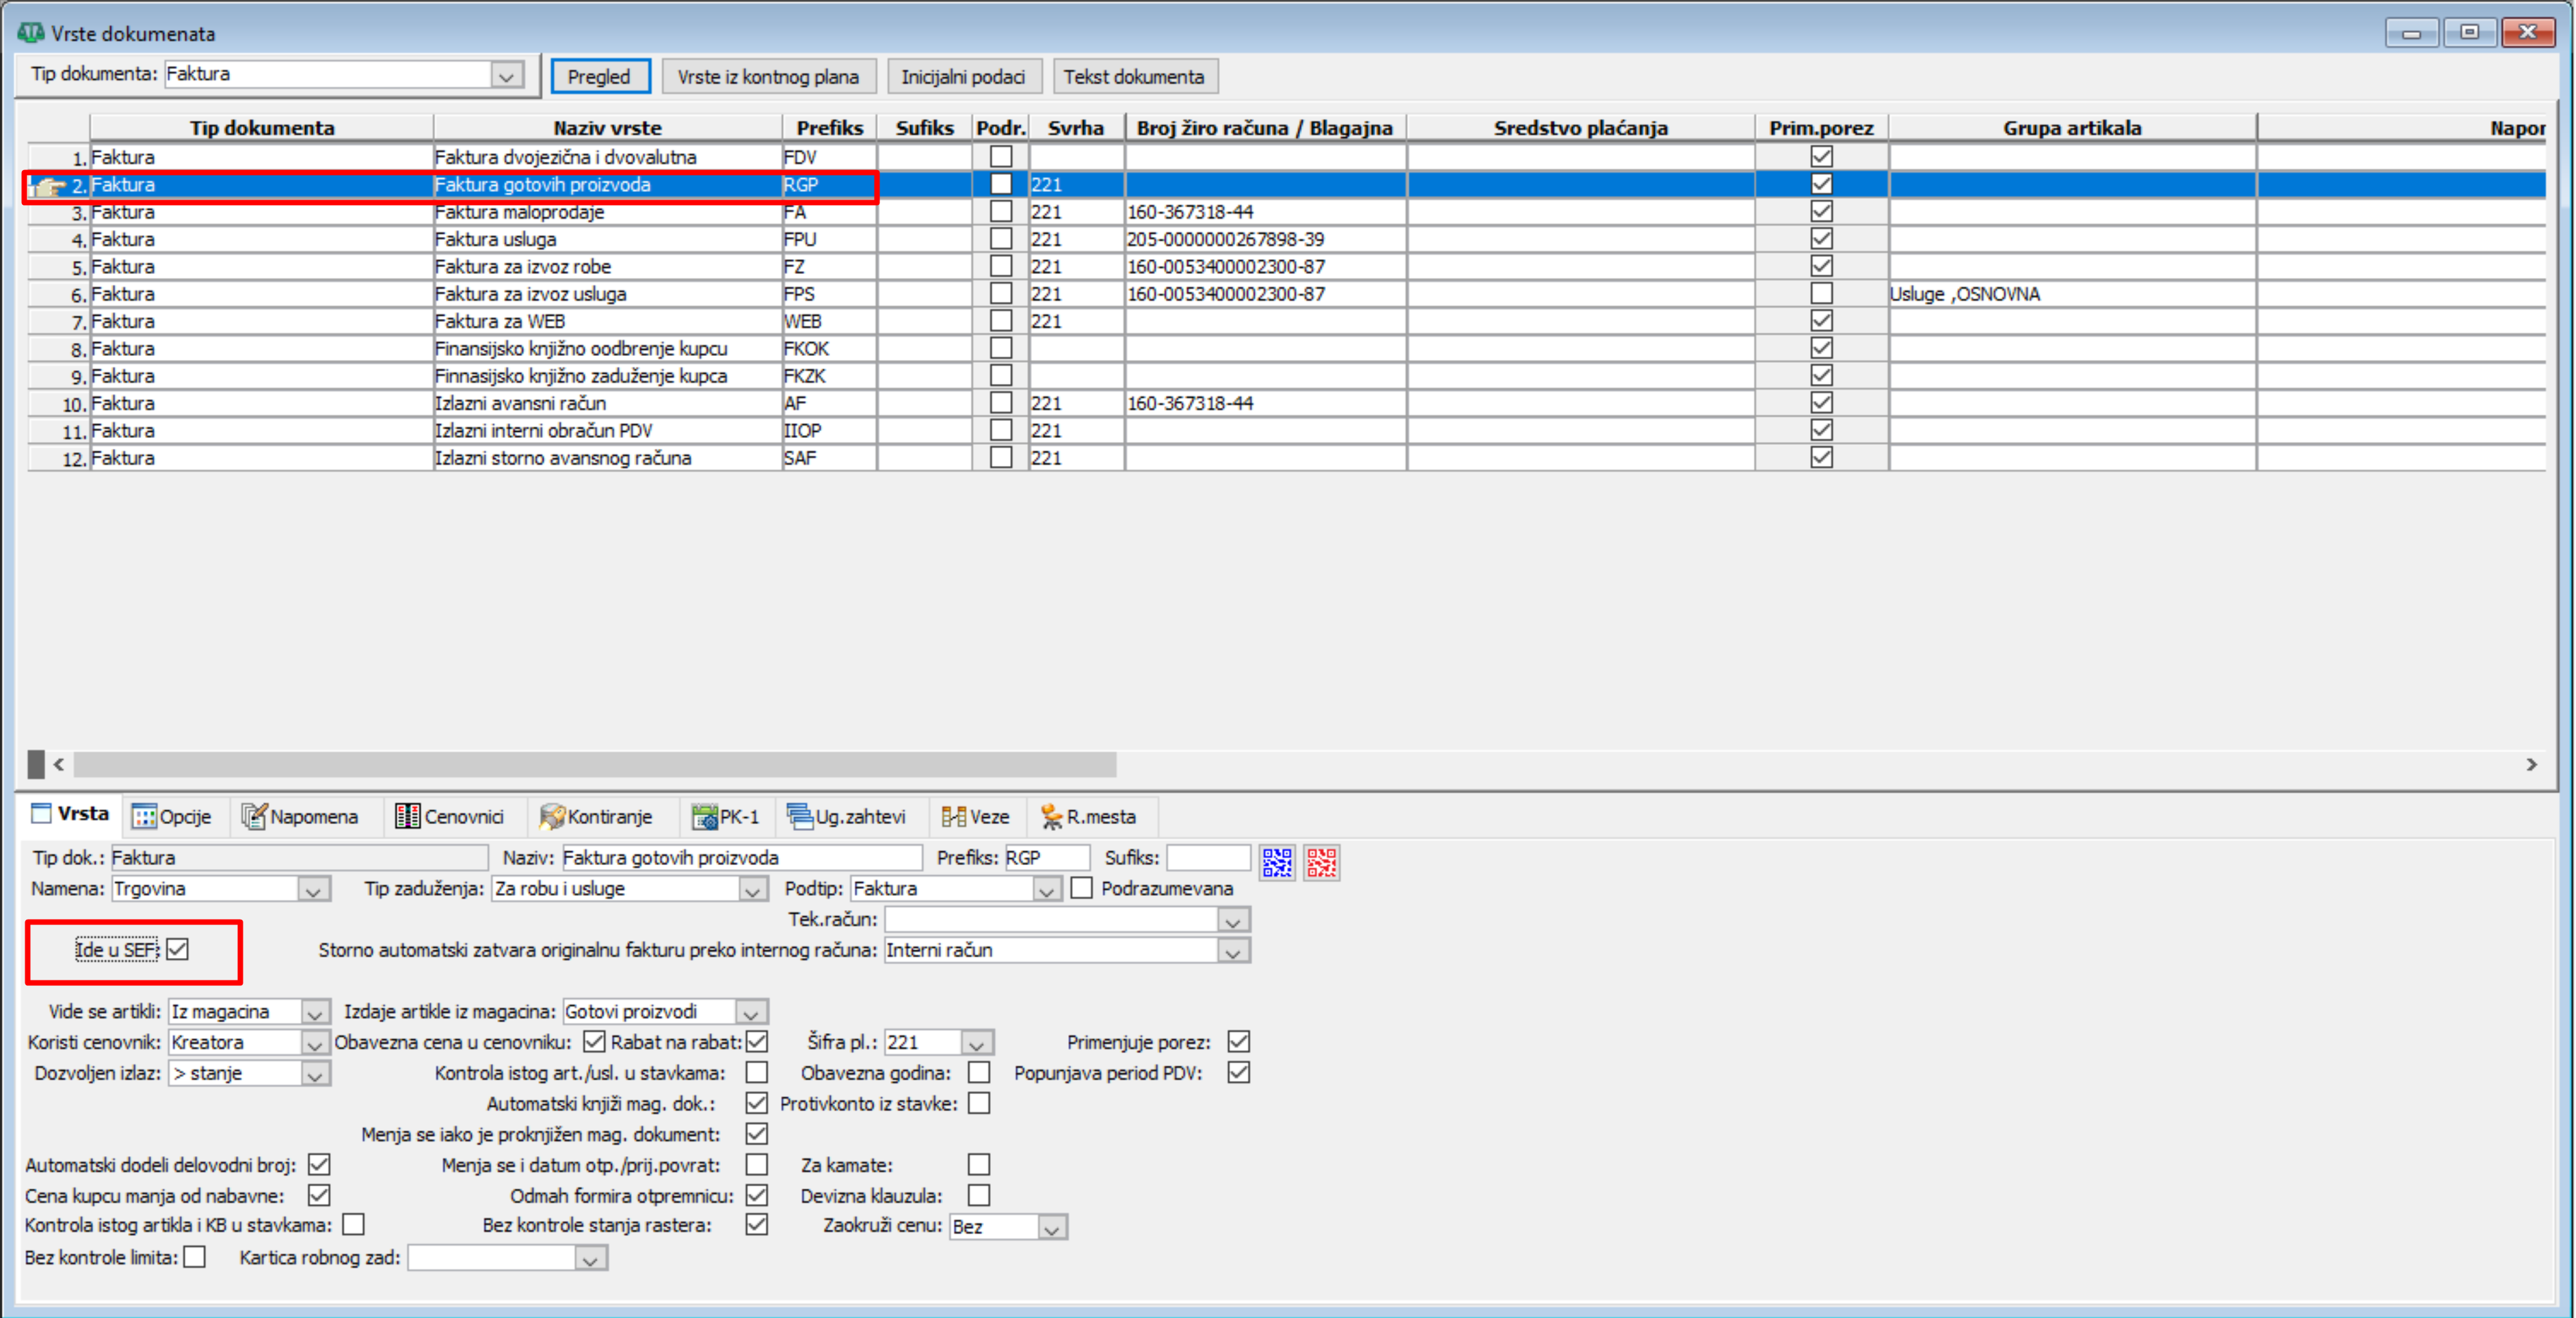Open the PK-1 tab icon

(x=705, y=816)
